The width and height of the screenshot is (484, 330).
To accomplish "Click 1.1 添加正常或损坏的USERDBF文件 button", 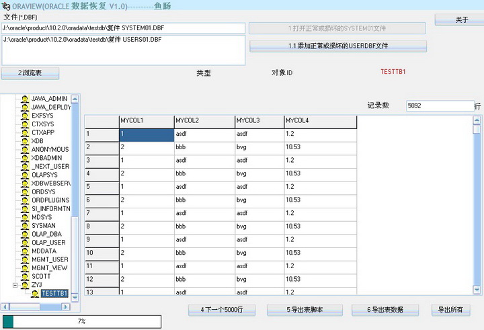I will [x=338, y=46].
